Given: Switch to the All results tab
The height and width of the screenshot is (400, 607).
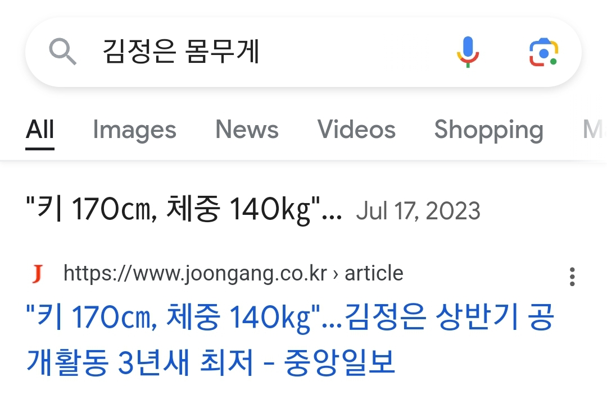Looking at the screenshot, I should 40,130.
